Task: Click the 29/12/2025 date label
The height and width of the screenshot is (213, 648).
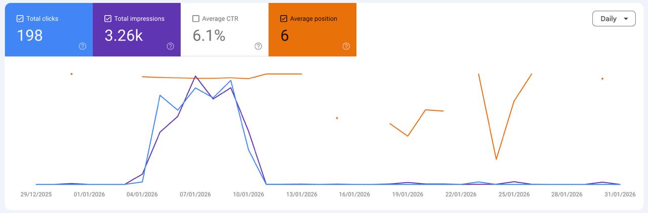Action: click(36, 194)
